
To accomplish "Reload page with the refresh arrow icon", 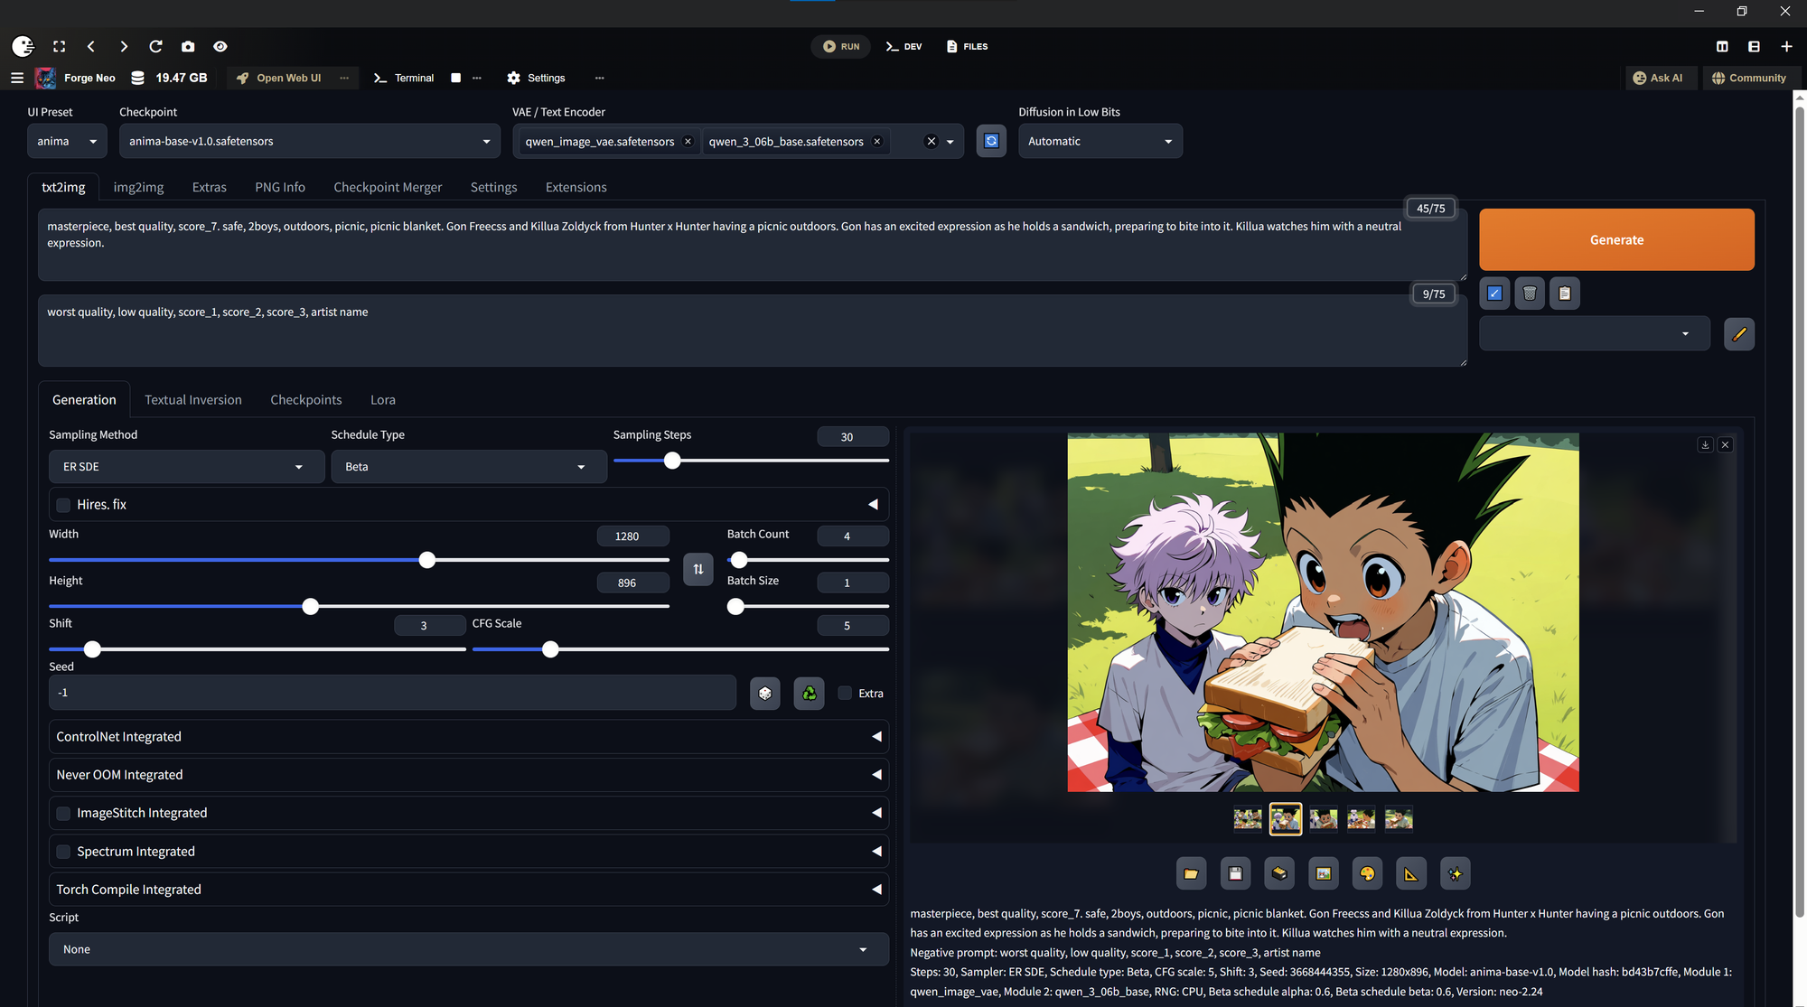I will point(155,46).
